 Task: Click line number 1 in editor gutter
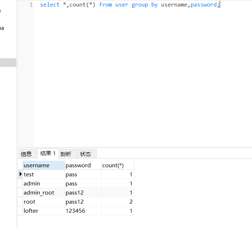tap(31, 5)
